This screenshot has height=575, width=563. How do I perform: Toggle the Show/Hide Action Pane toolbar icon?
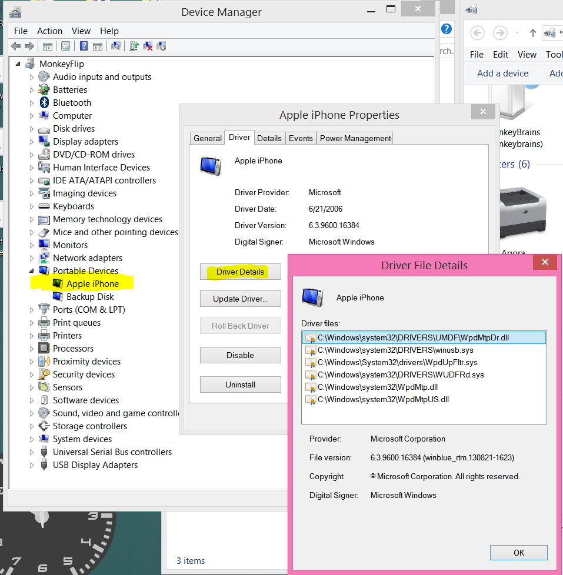tap(98, 46)
